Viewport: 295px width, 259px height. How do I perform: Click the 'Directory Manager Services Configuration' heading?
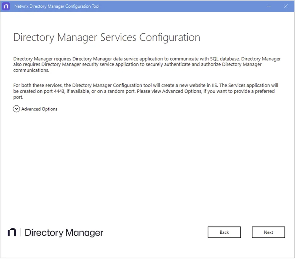click(x=107, y=37)
